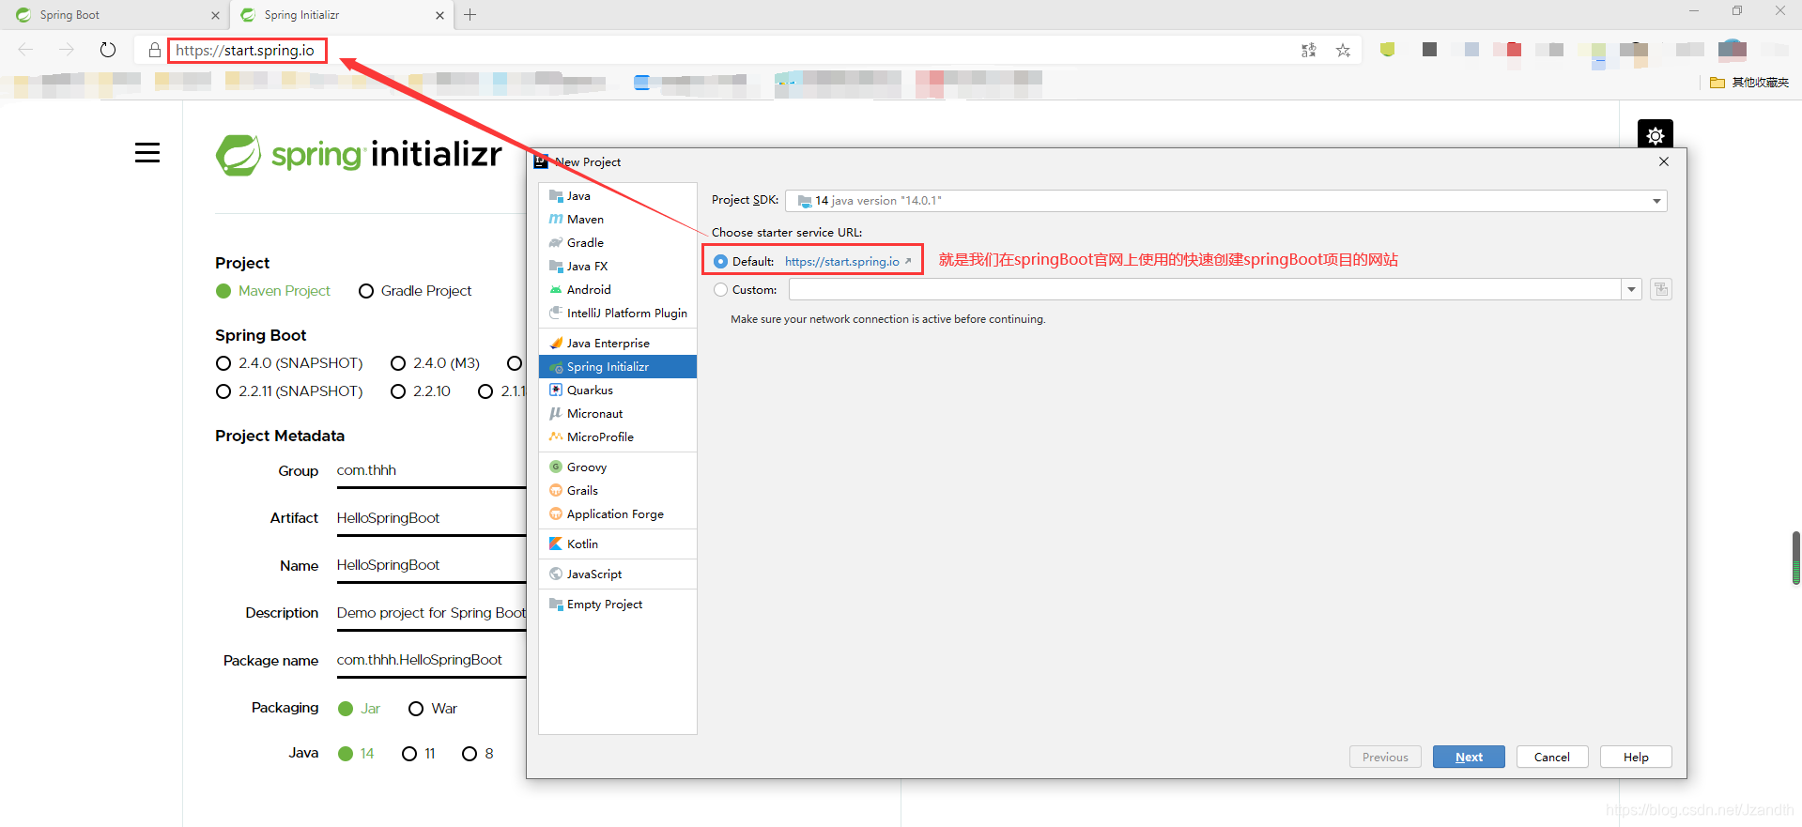Click the translate page icon
The image size is (1802, 827).
click(x=1309, y=50)
